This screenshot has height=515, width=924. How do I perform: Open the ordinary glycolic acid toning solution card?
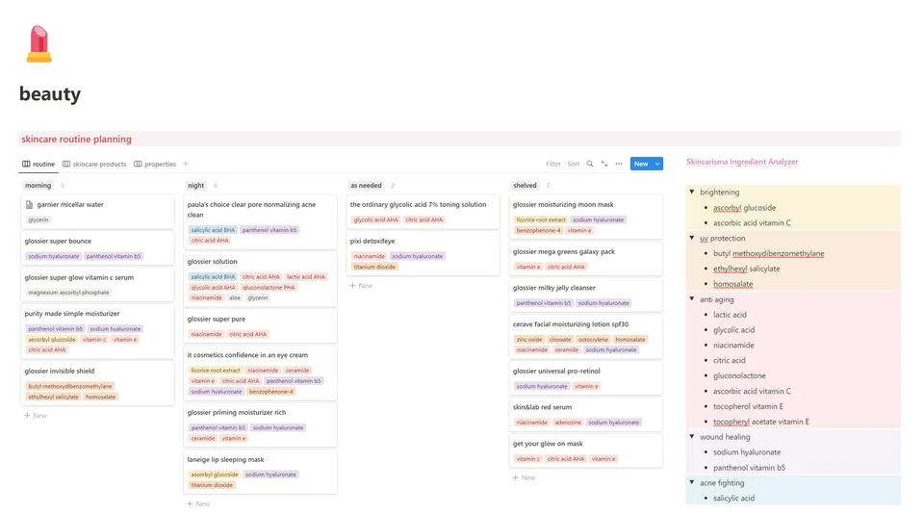423,212
